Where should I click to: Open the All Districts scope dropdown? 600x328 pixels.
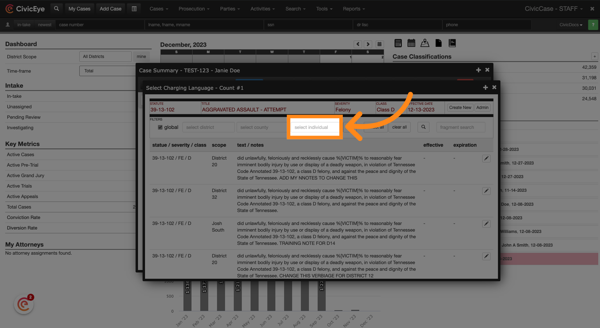pos(106,57)
